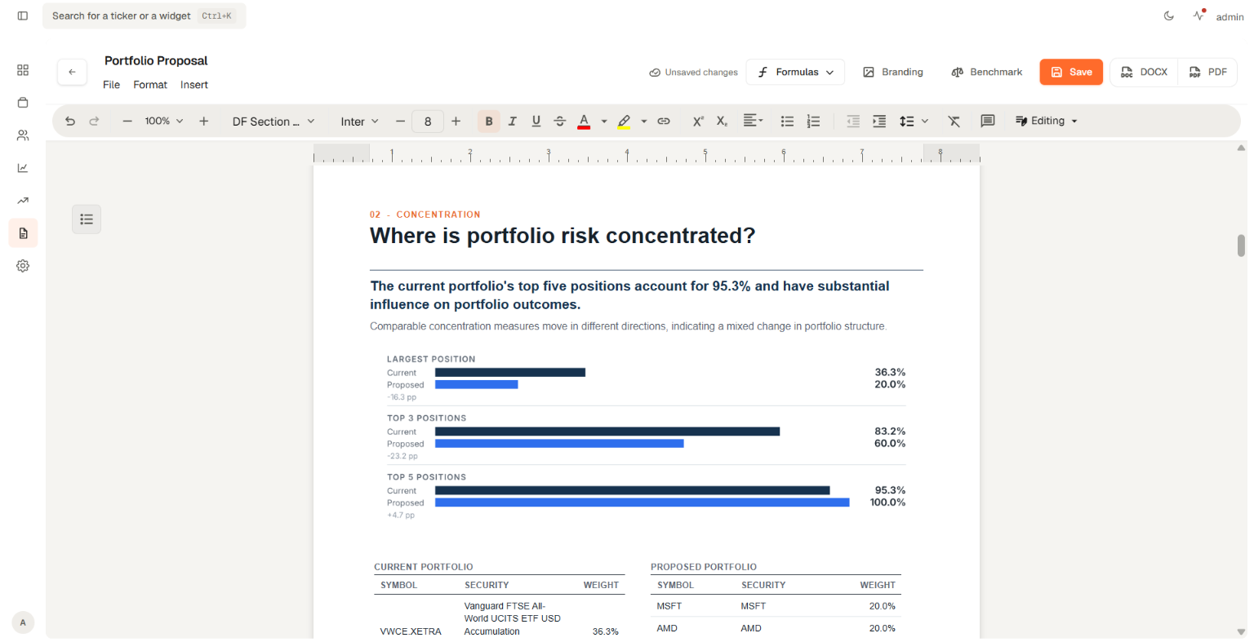Open the line chart icon in sidebar

point(23,168)
